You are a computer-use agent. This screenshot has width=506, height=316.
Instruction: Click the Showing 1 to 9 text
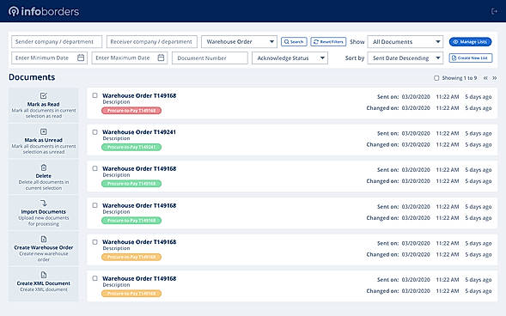[x=460, y=78]
